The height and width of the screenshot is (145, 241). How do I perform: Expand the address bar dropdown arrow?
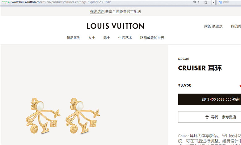coord(213,2)
